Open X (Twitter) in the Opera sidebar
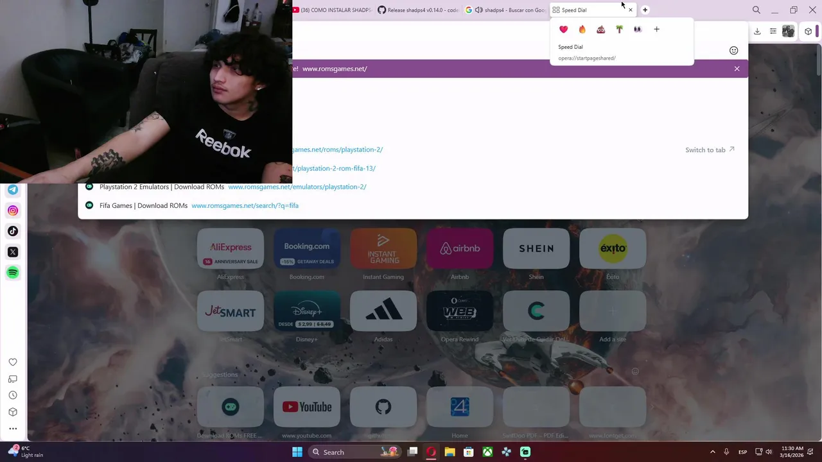This screenshot has height=462, width=822. point(13,252)
